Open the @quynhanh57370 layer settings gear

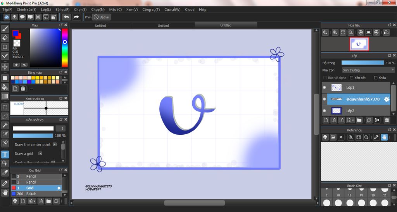pos(387,99)
